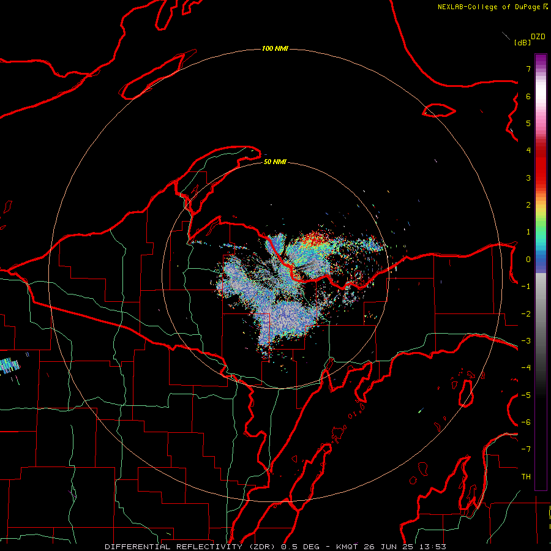Select the 4 value on the color scale
Screen dimensions: 551x551
528,151
